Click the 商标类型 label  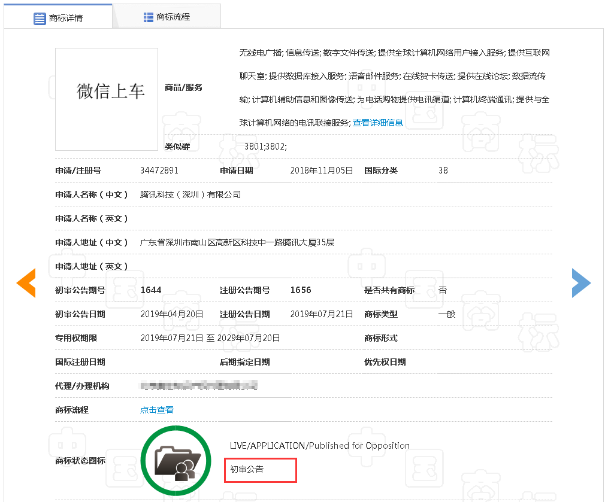point(381,314)
